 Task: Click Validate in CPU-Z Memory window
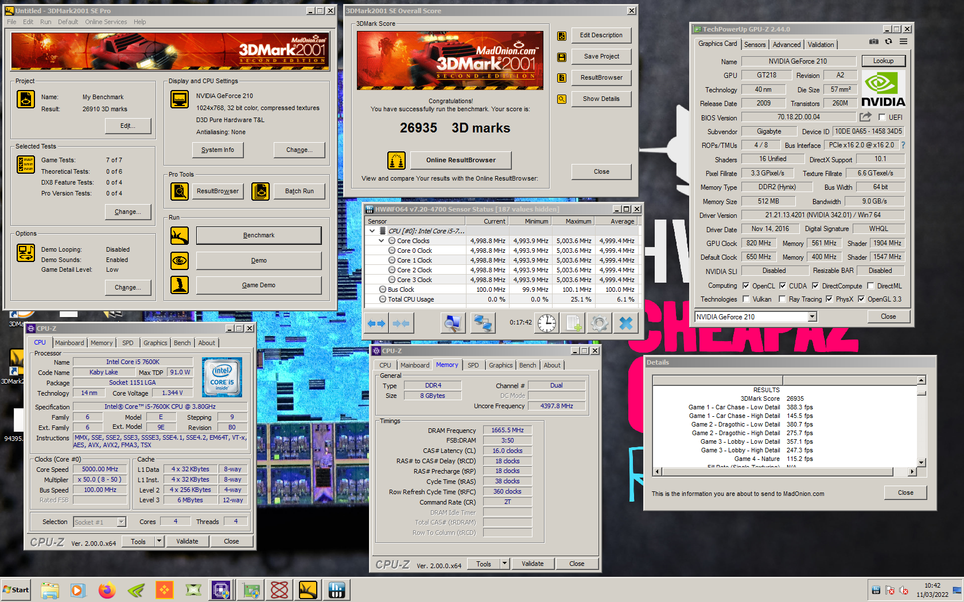[x=532, y=564]
